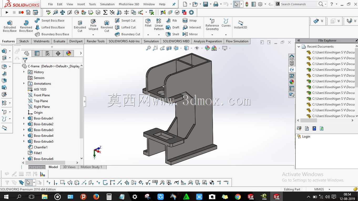Open the Tools menu

(x=93, y=4)
